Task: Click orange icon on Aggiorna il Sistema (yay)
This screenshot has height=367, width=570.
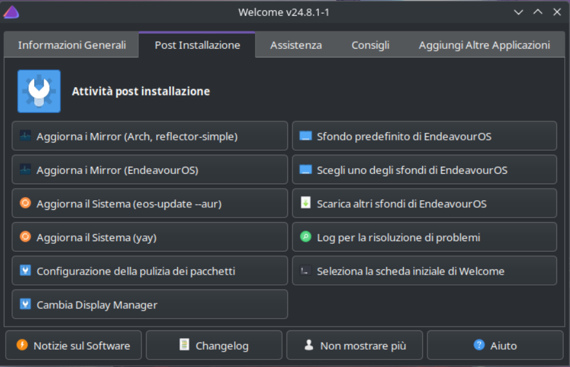Action: pos(25,237)
